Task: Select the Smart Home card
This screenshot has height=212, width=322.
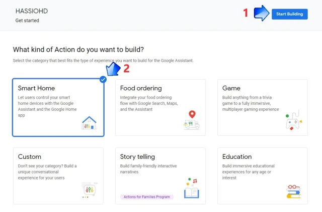Action: (x=58, y=107)
